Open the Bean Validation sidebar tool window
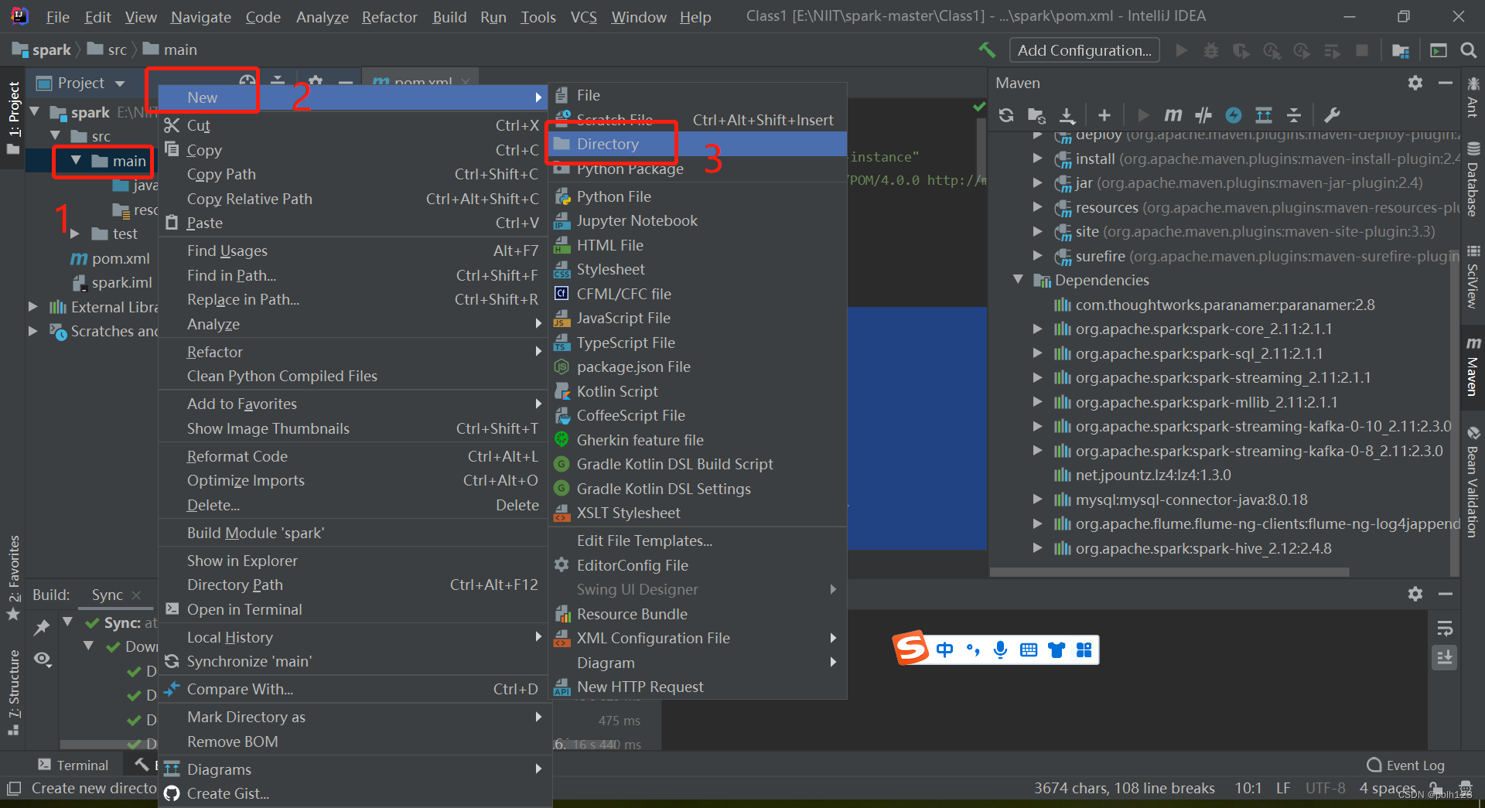 coord(1473,481)
